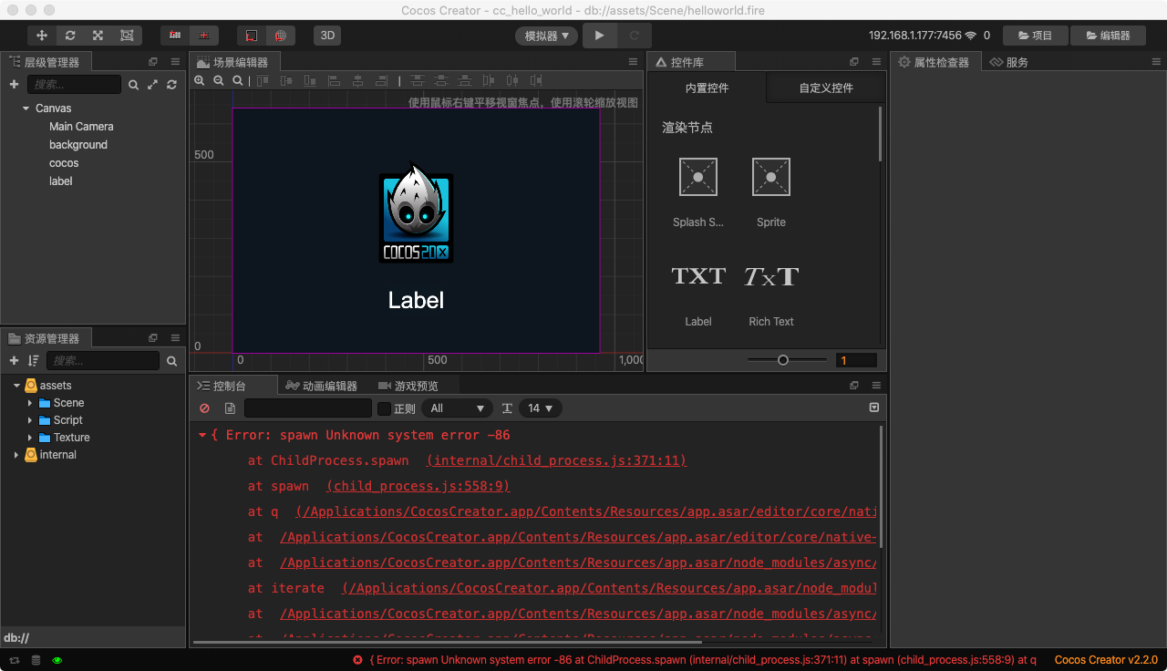The height and width of the screenshot is (671, 1167).
Task: Open the scene editor panel menu
Action: click(633, 62)
